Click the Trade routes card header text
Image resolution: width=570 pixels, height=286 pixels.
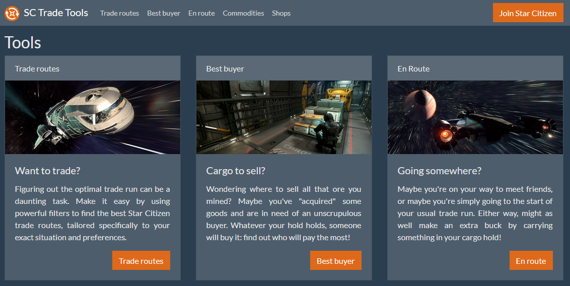point(37,68)
